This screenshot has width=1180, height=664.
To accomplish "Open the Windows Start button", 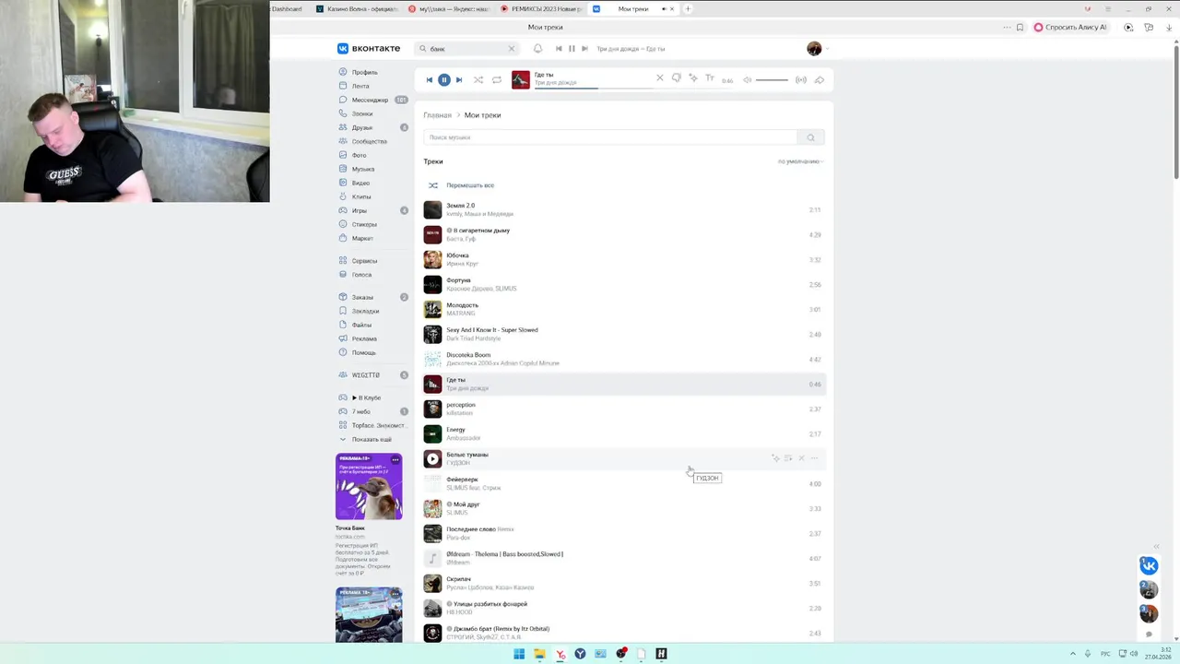I will tap(519, 654).
